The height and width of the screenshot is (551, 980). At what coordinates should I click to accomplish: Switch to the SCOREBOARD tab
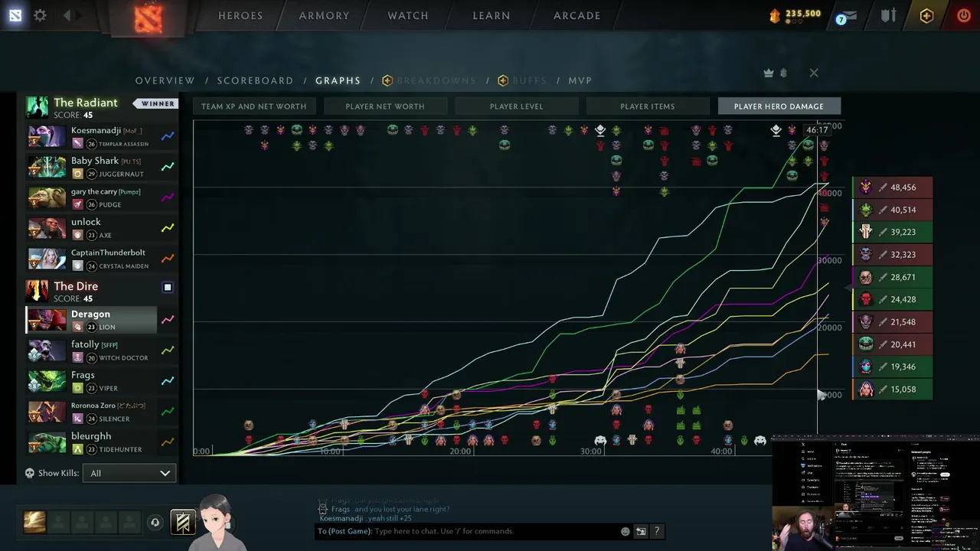(255, 80)
